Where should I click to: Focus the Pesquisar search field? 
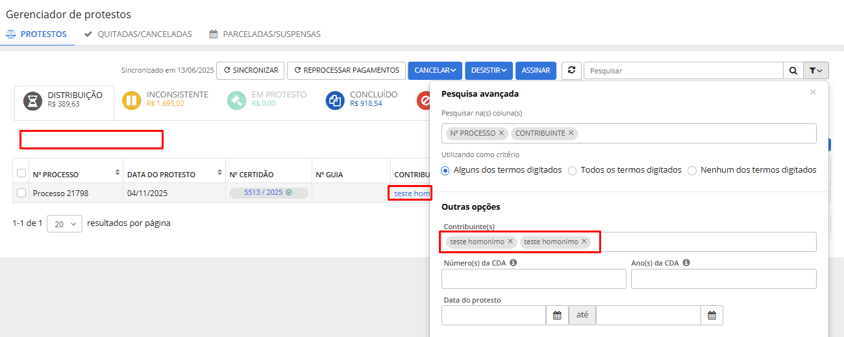(684, 70)
